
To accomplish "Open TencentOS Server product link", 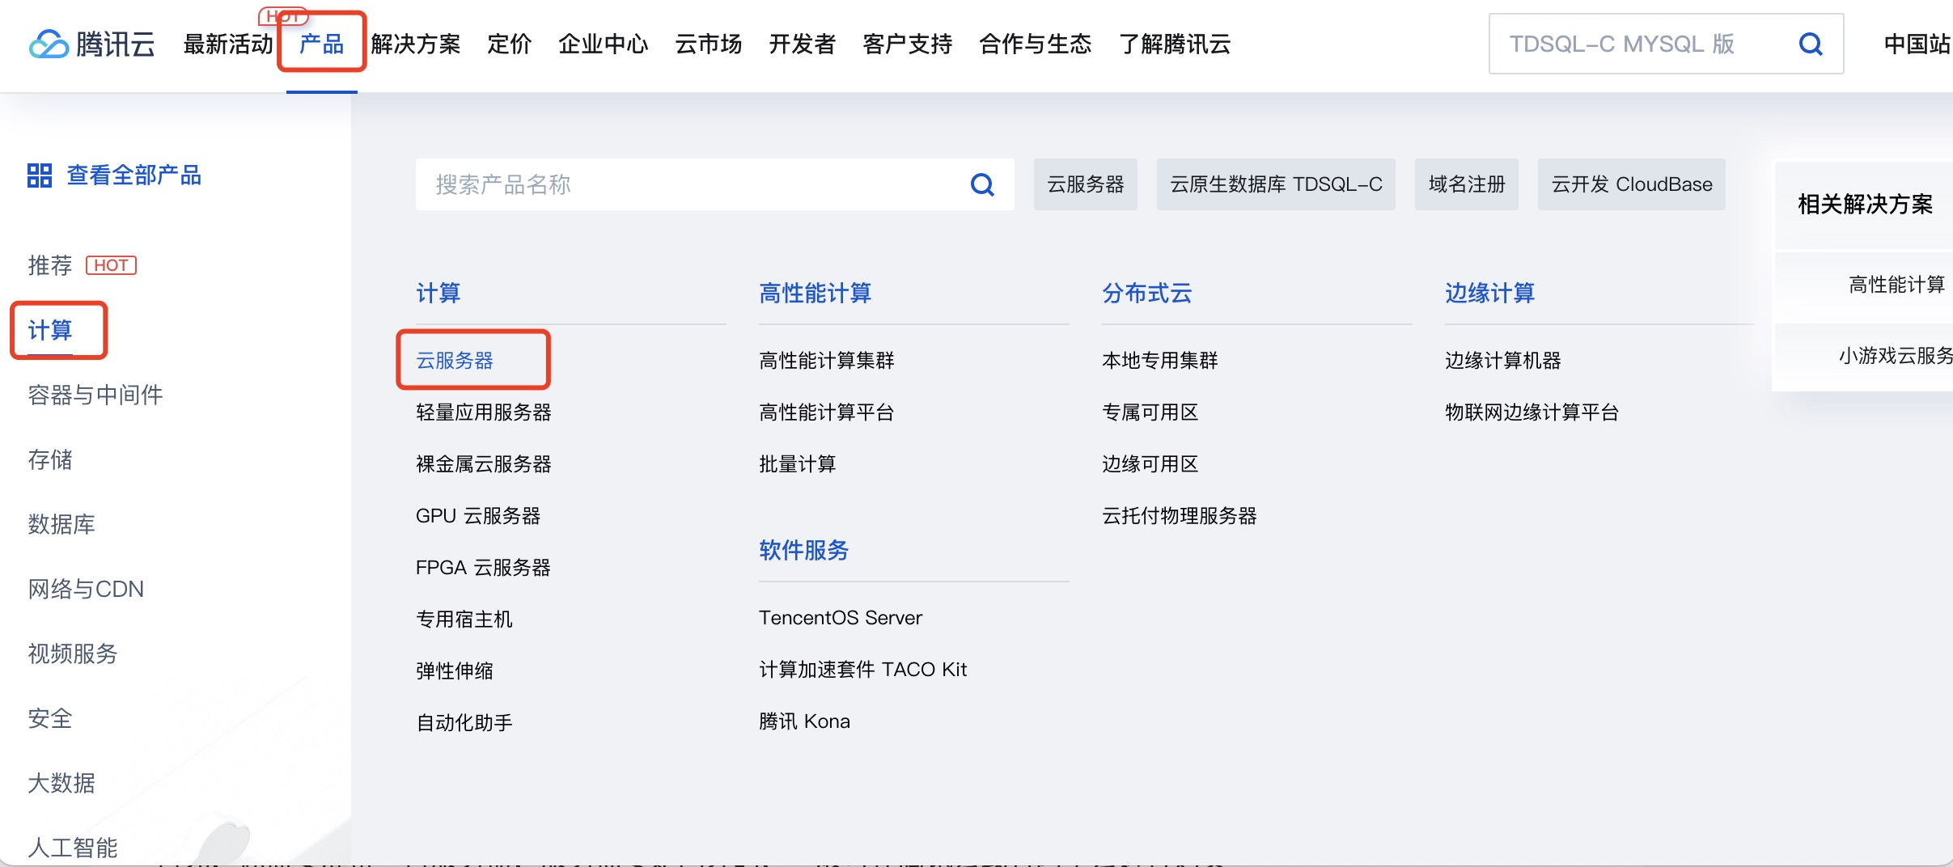I will coord(841,618).
